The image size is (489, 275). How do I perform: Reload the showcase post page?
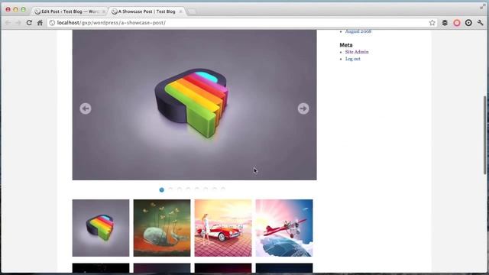tap(29, 23)
